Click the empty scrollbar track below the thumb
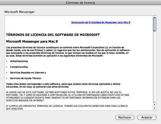Viewport: 161px width, 124px height. [x=155, y=67]
